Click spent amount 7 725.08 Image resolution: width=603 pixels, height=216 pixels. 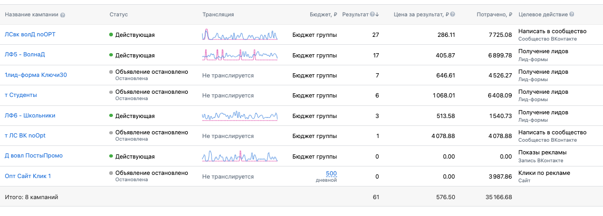click(500, 35)
